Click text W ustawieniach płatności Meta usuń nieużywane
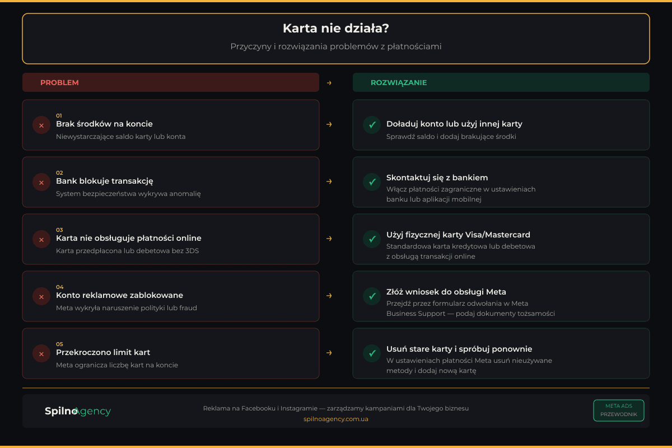672x448 pixels. [x=469, y=361]
